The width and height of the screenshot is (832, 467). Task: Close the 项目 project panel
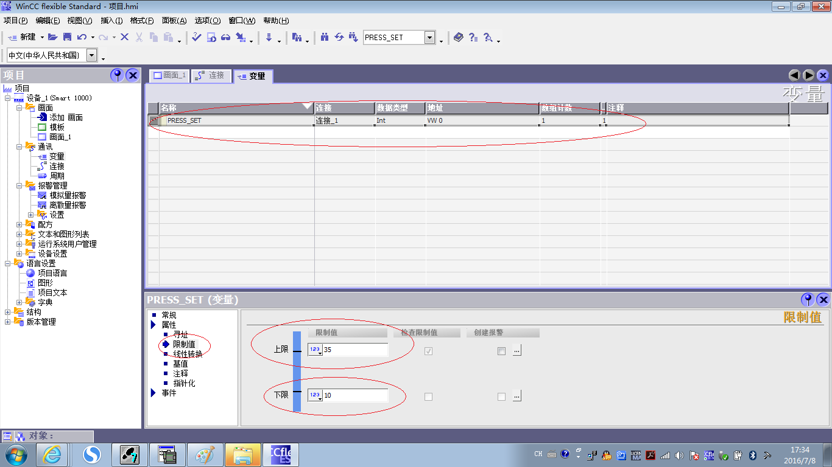pos(133,75)
